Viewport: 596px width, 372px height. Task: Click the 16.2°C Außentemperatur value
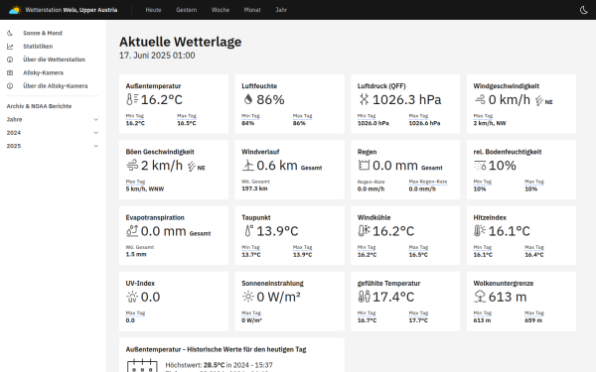point(162,100)
